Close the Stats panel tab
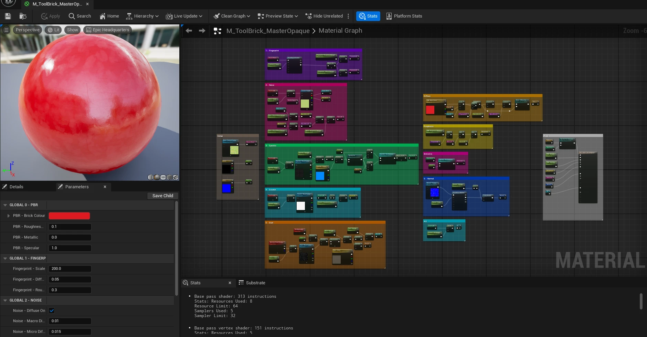 point(230,283)
